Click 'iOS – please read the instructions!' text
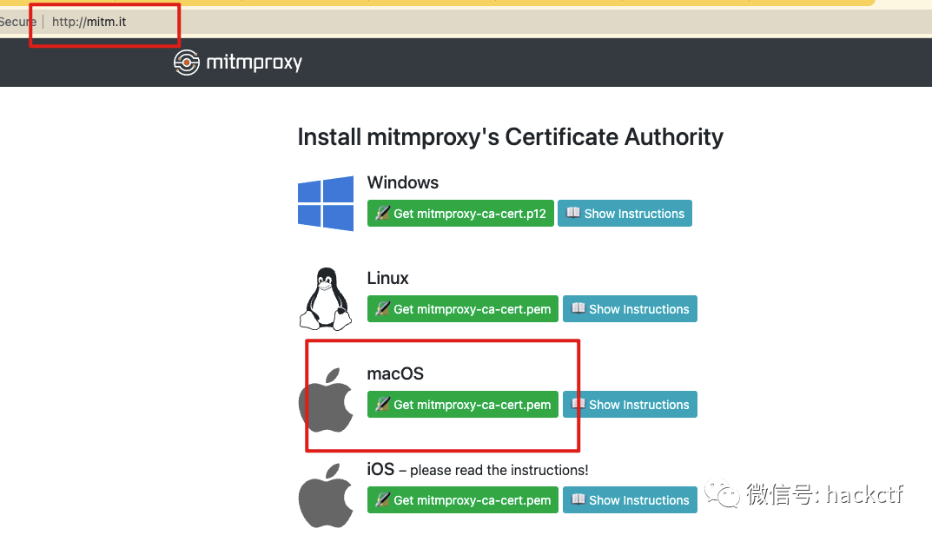932x535 pixels. [x=478, y=470]
